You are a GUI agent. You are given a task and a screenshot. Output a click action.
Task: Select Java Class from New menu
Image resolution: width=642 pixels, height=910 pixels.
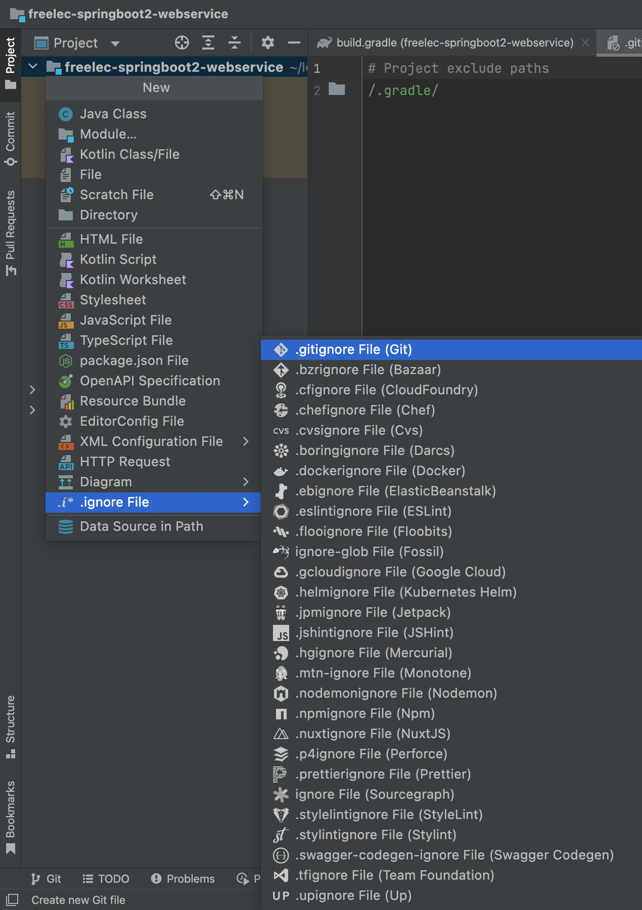[x=154, y=114]
